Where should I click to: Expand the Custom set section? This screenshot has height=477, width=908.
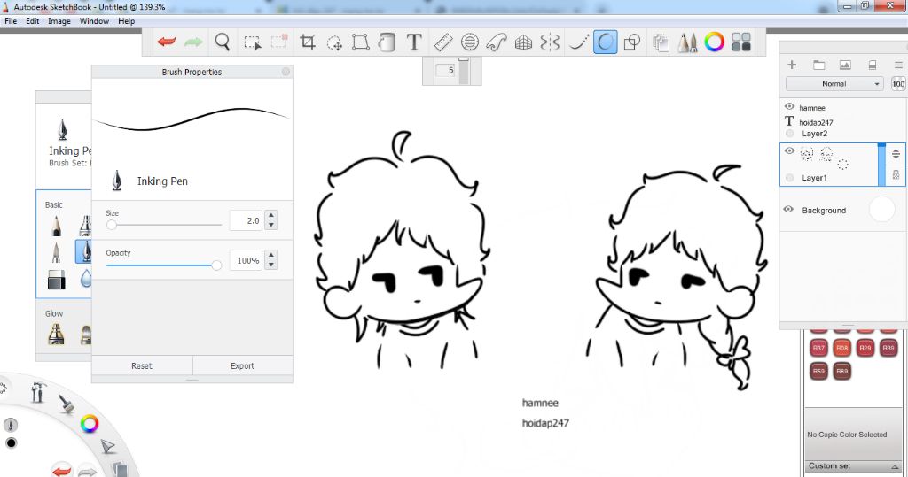click(x=854, y=466)
